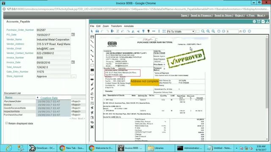This screenshot has width=271, height=152.
Task: Open Internet Explorer in the taskbar
Action: point(9,148)
